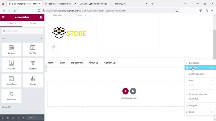Image resolution: width=216 pixels, height=121 pixels.
Task: Click the Home nav link
Action: click(x=50, y=63)
